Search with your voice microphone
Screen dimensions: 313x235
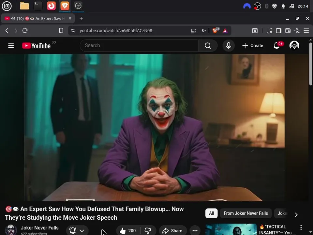[229, 46]
